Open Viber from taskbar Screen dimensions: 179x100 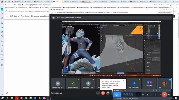pos(44,98)
